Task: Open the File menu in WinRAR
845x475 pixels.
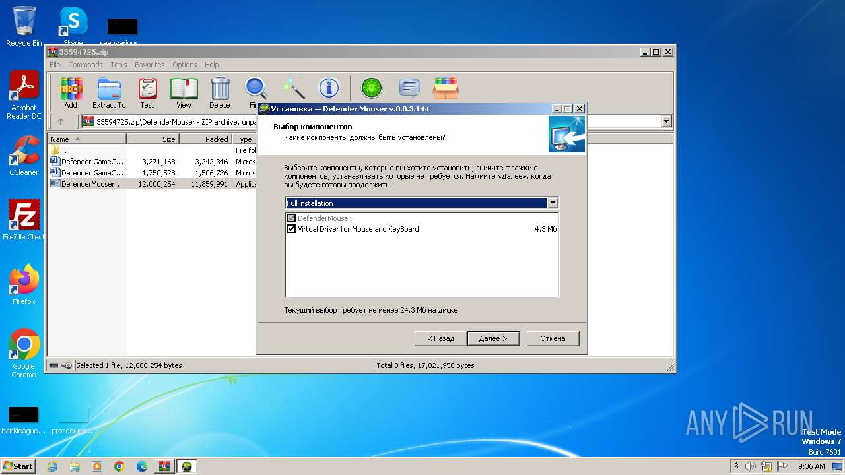Action: pos(55,65)
